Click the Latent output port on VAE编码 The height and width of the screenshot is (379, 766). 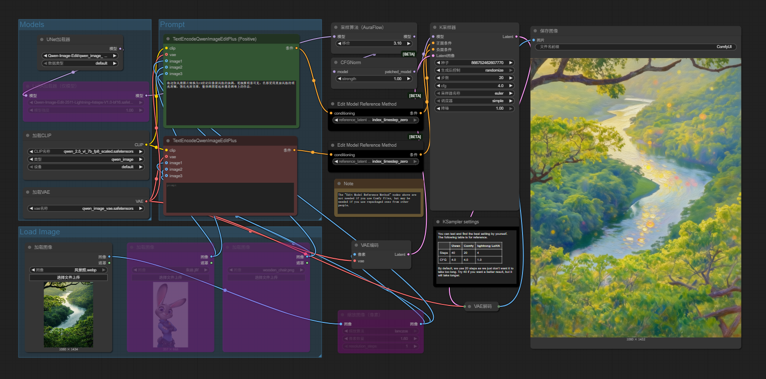coord(409,254)
